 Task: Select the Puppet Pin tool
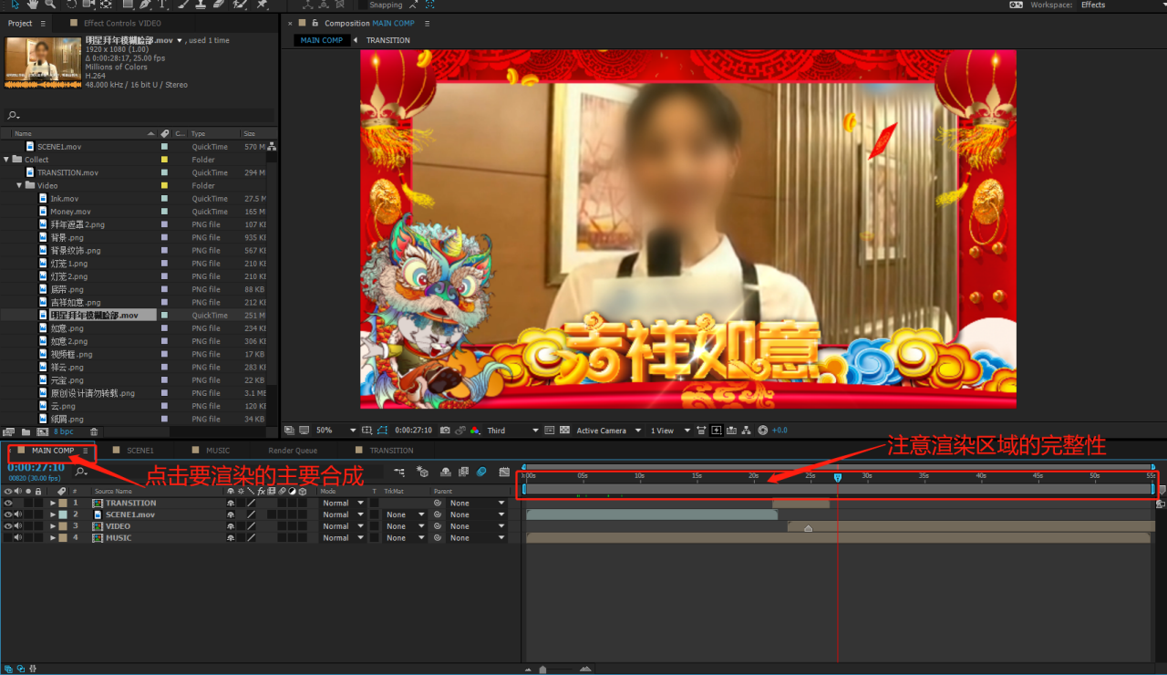pos(262,5)
